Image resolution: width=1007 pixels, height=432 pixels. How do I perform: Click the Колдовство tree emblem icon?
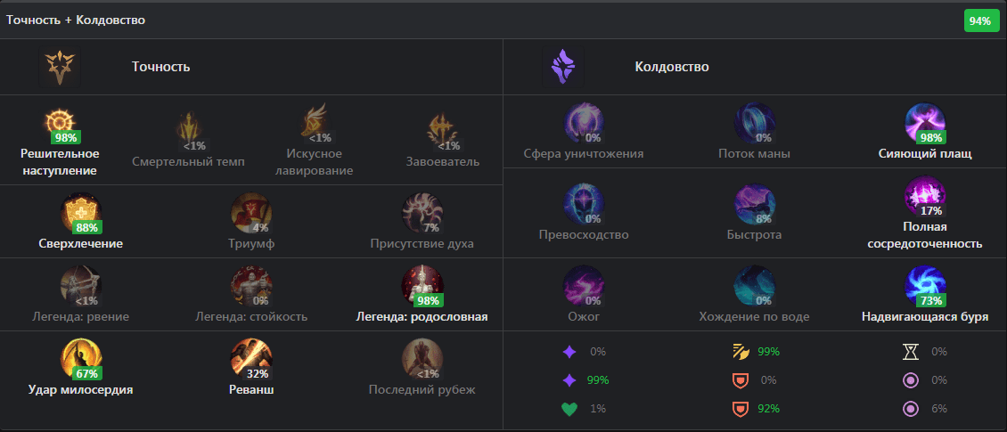pos(563,67)
